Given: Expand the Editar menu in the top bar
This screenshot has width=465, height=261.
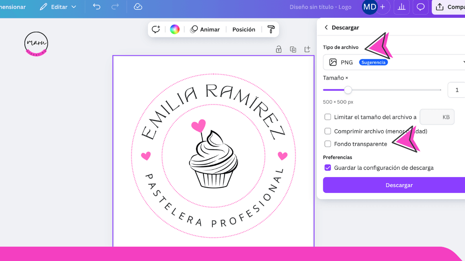Looking at the screenshot, I should (57, 7).
